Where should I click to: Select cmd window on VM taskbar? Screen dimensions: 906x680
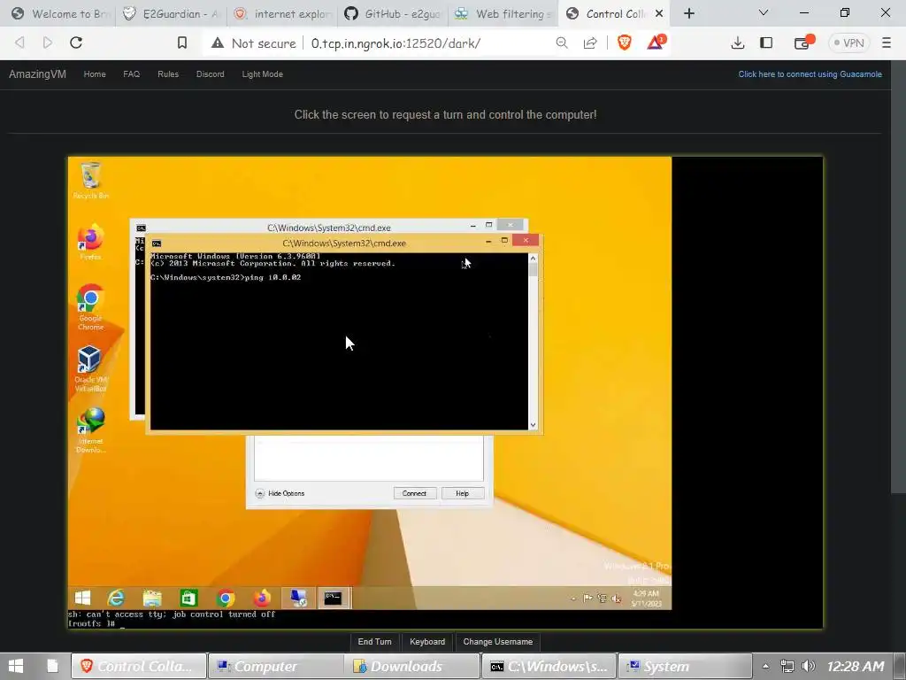coord(334,598)
